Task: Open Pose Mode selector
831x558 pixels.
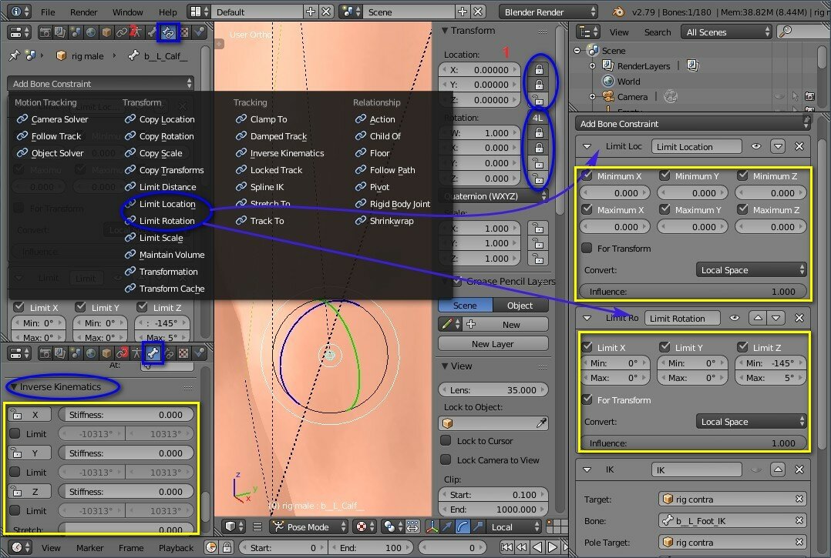Action: click(x=308, y=526)
